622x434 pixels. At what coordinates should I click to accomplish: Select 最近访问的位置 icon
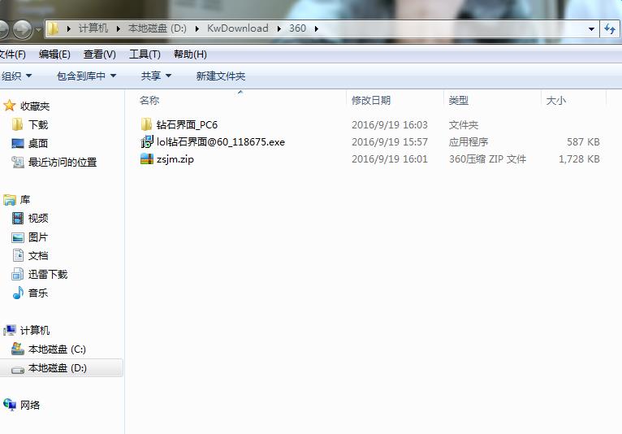point(18,162)
